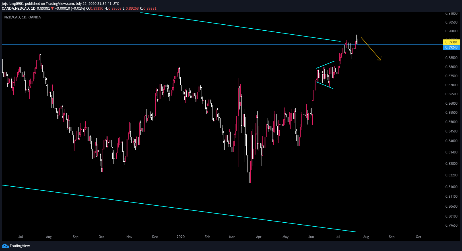Click the Mar time axis label

click(x=232, y=237)
